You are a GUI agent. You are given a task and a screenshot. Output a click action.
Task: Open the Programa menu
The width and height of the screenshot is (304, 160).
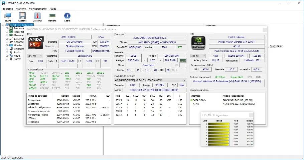pyautogui.click(x=7, y=9)
